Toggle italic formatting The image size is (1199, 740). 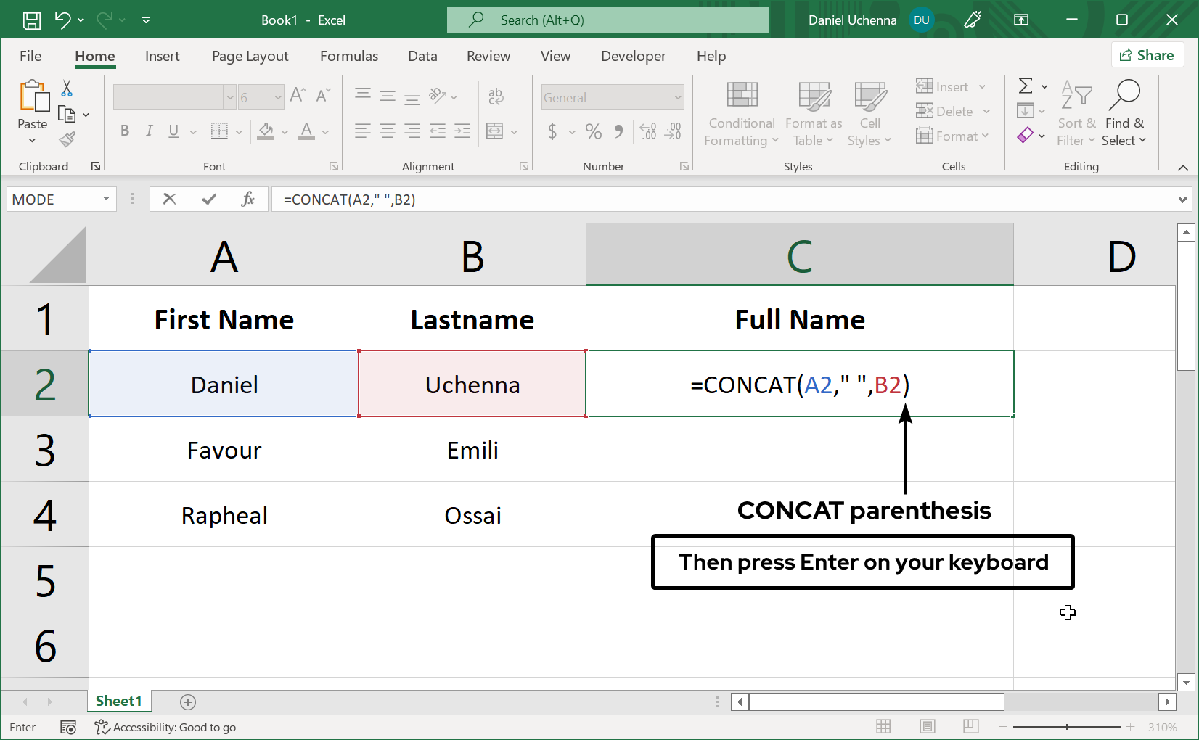pyautogui.click(x=149, y=131)
